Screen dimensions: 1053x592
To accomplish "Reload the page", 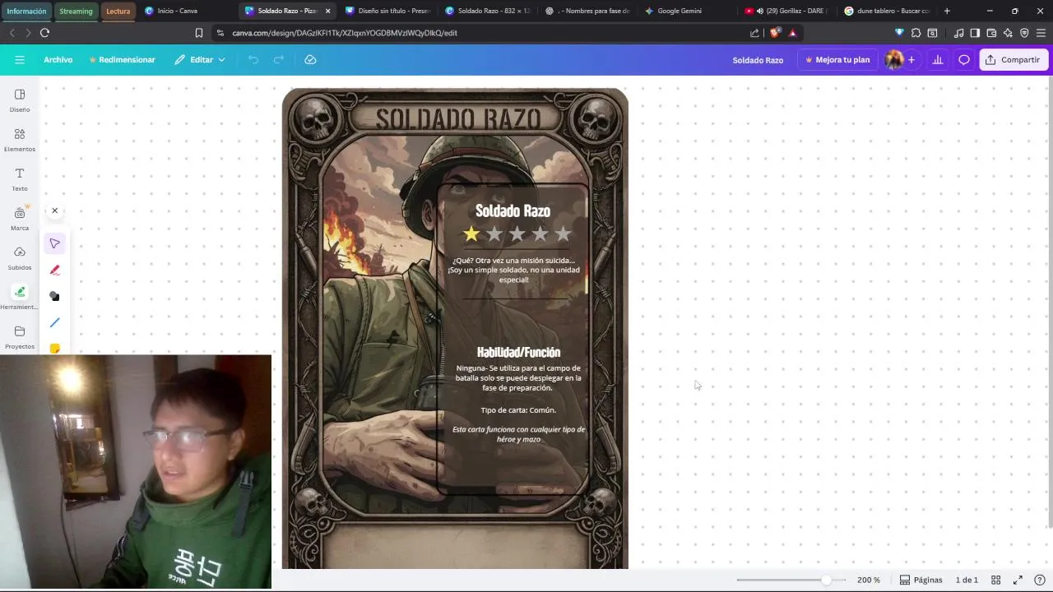I will [x=44, y=33].
